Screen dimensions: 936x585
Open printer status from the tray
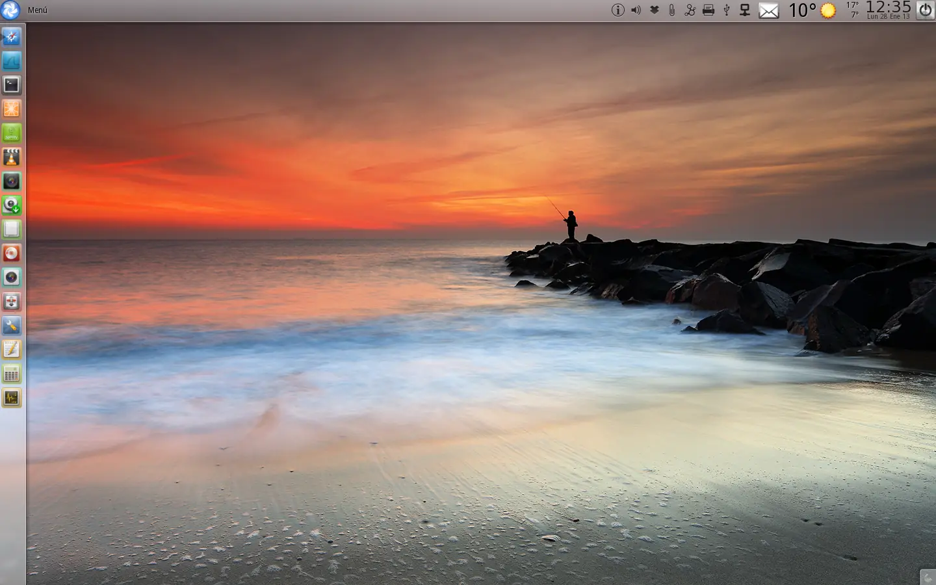tap(708, 10)
